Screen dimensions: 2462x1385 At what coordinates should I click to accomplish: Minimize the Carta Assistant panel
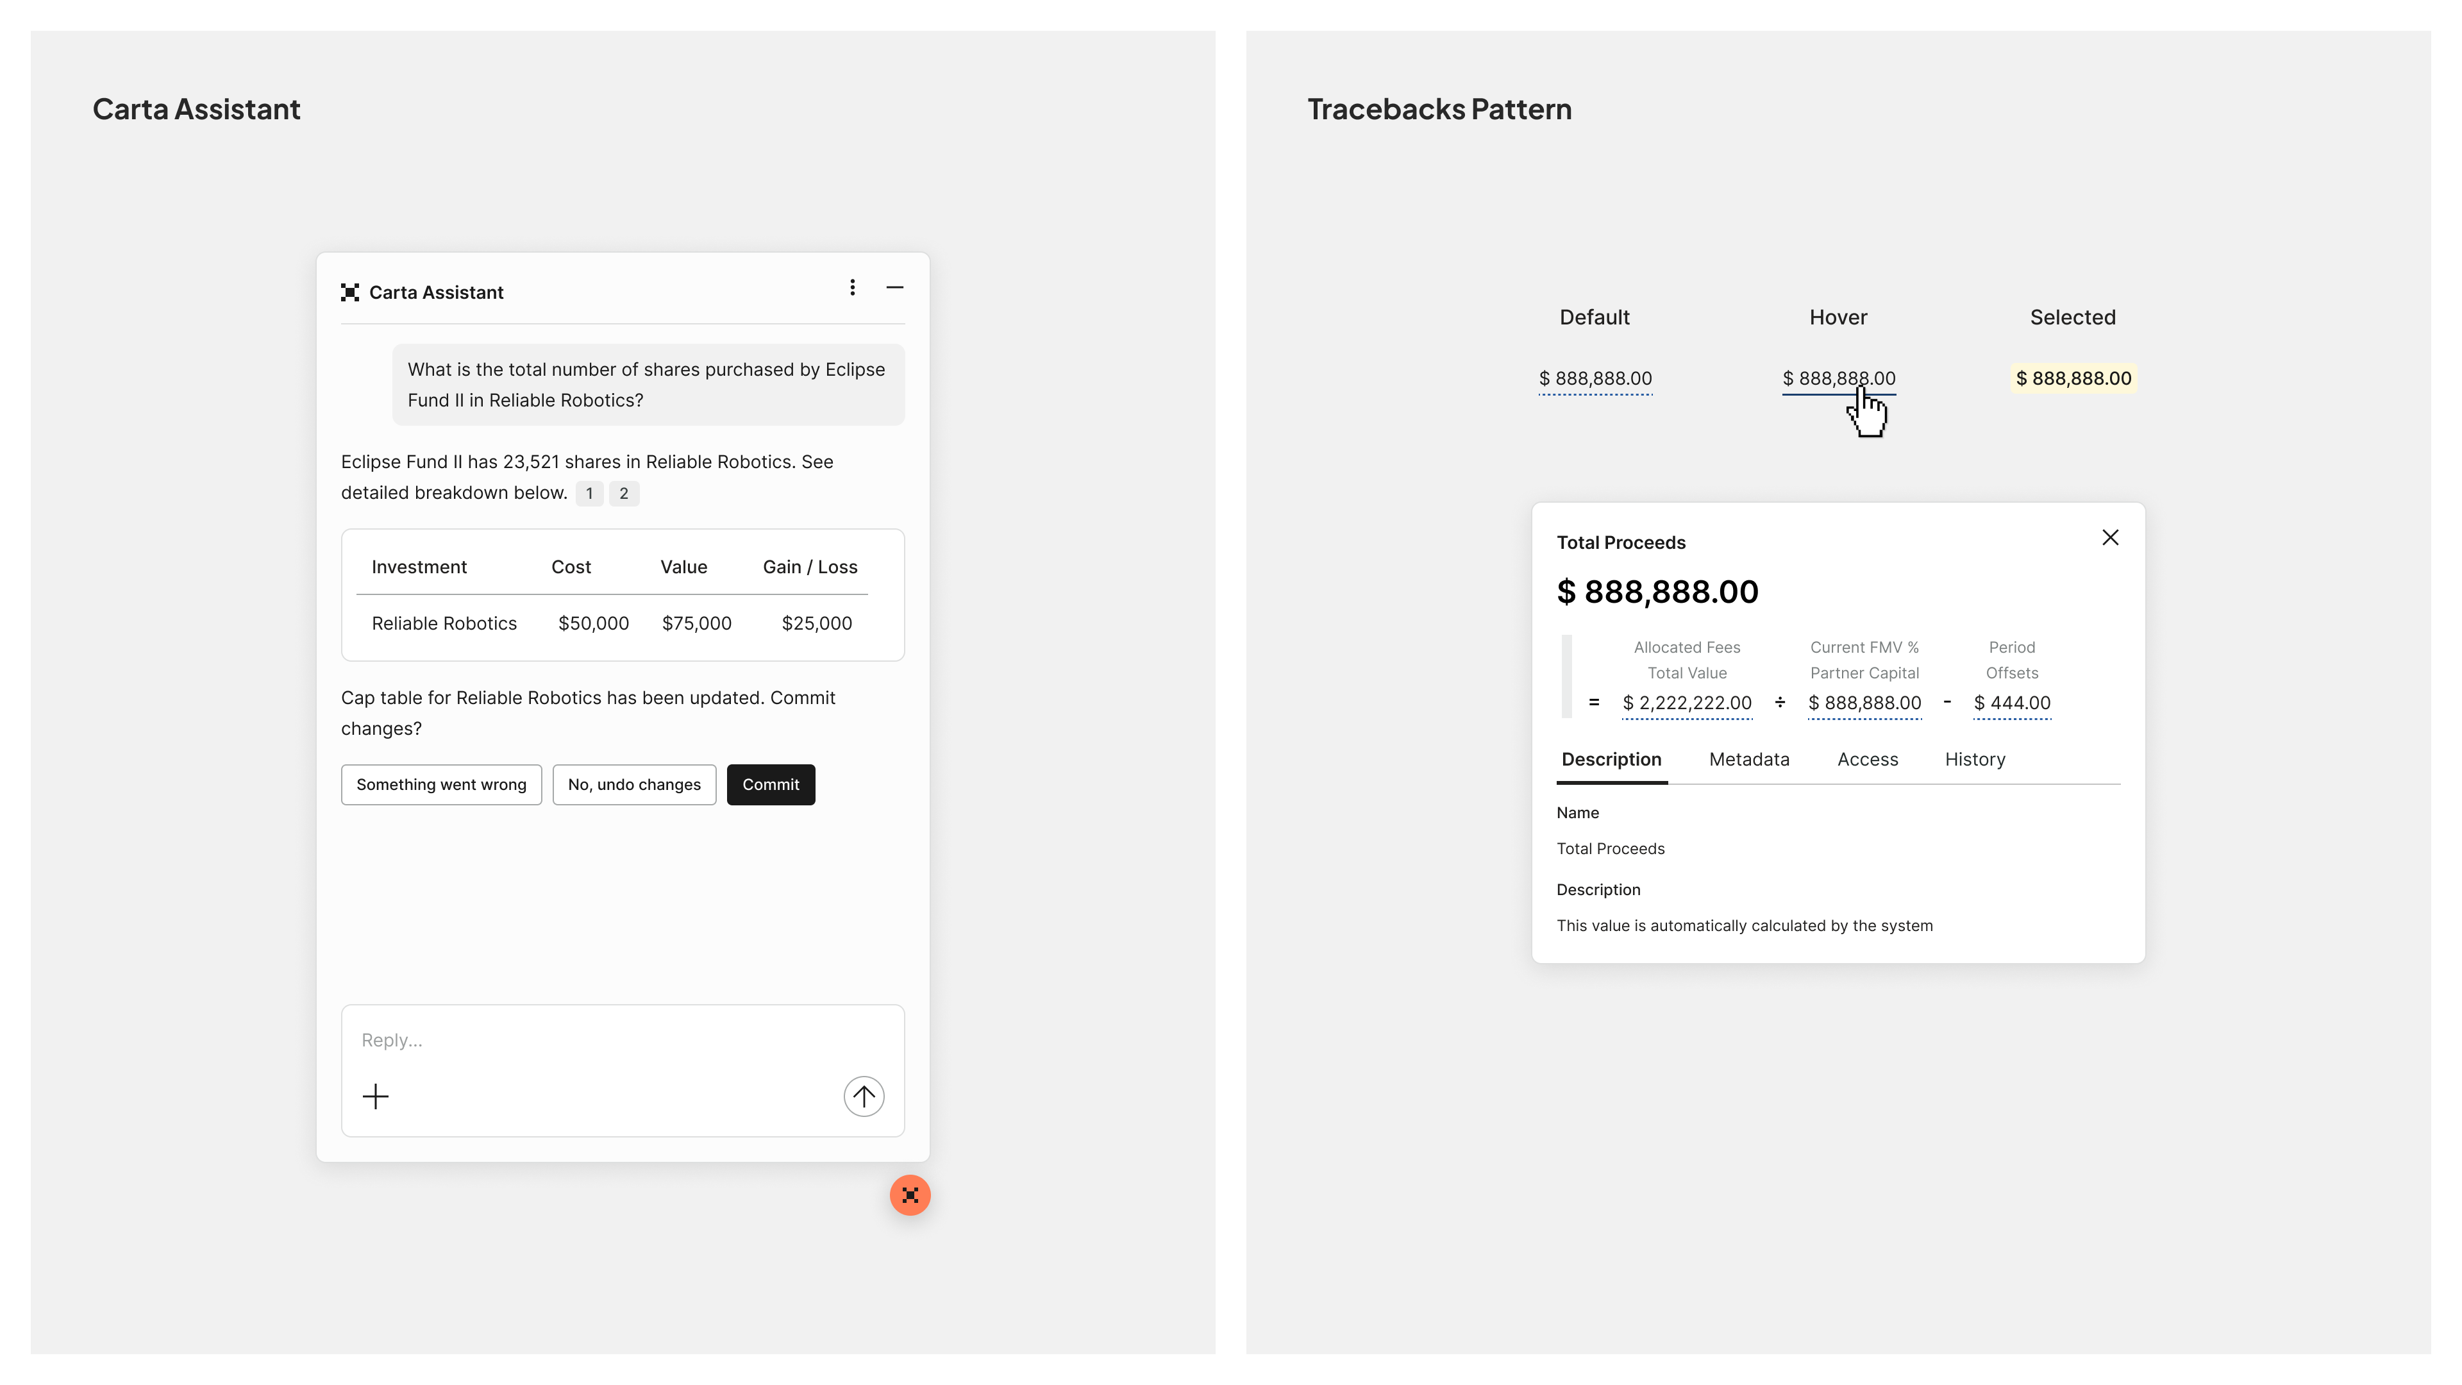(894, 288)
